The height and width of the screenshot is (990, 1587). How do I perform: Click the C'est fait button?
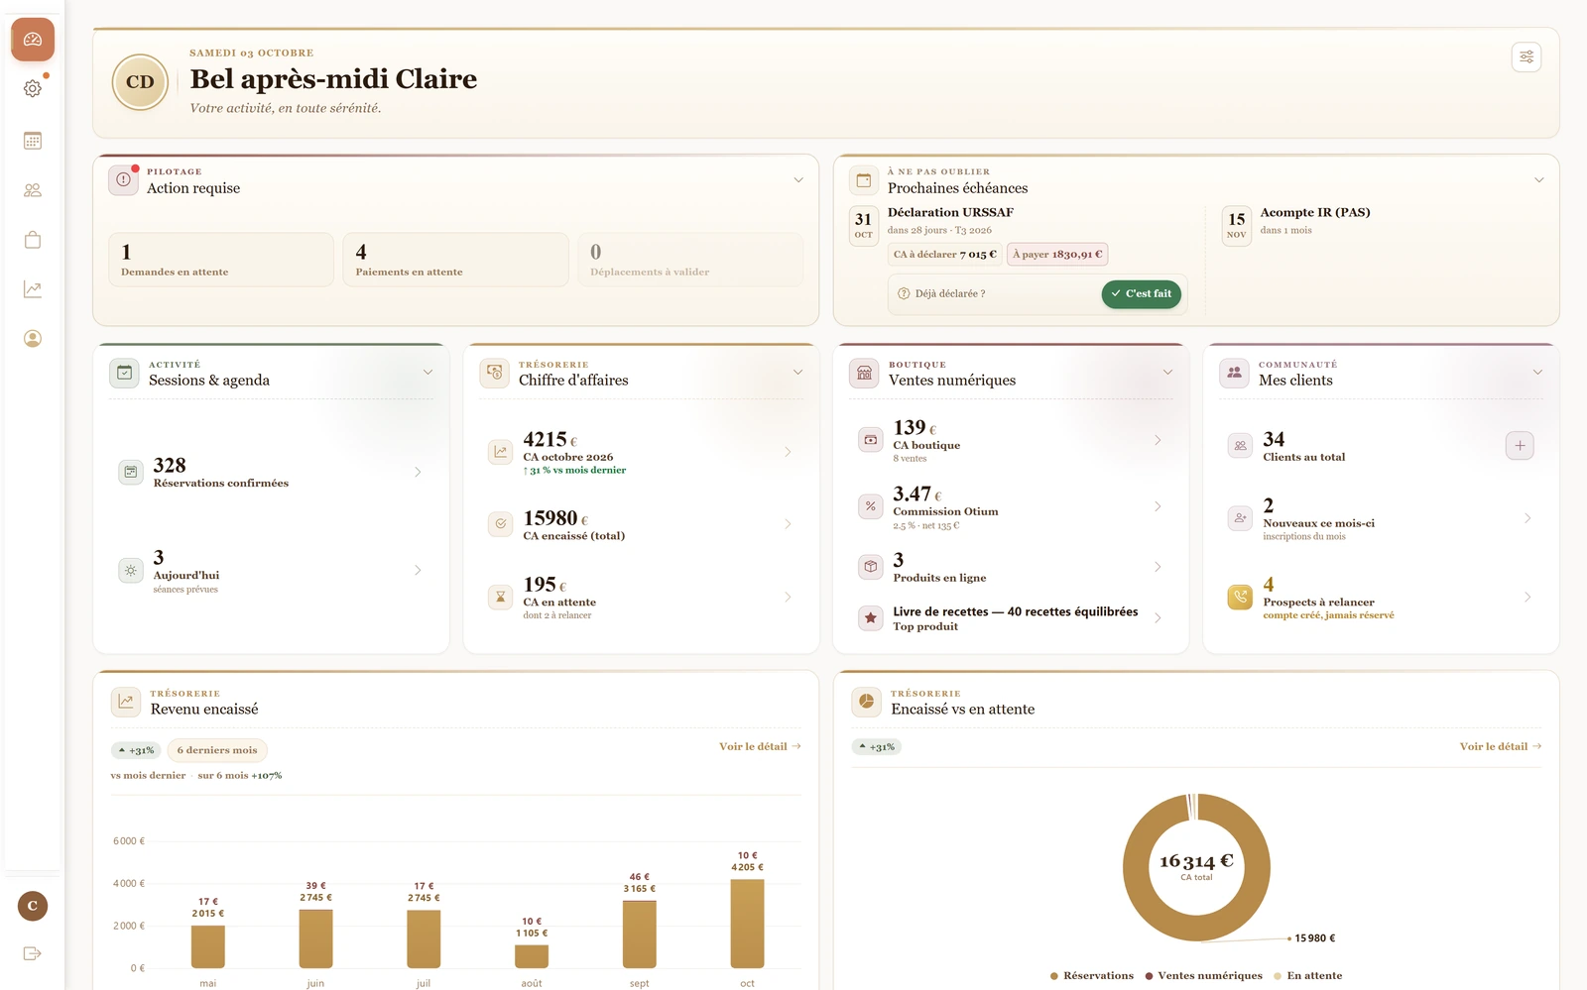pos(1141,294)
